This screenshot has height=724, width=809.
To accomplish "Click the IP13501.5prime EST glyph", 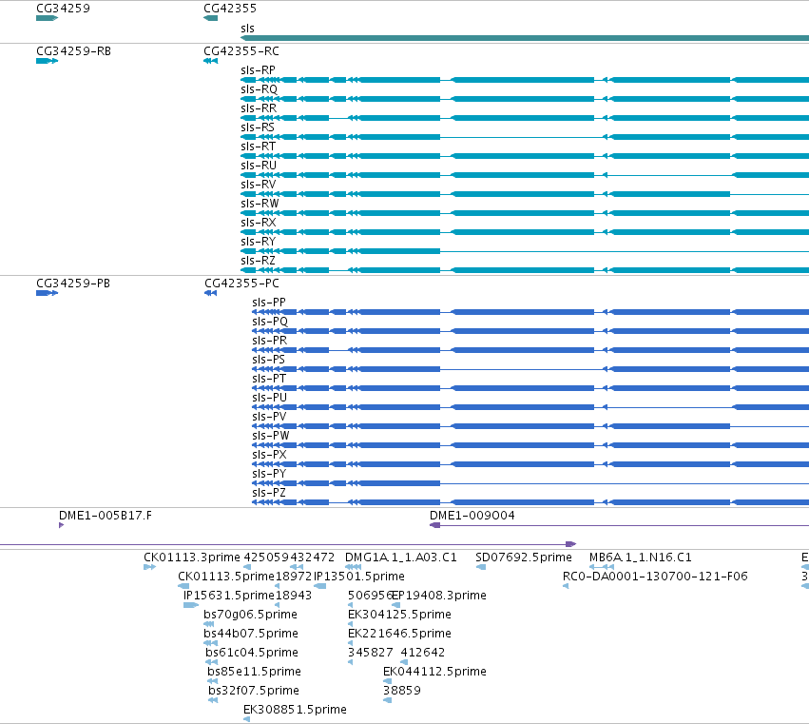I will tap(319, 586).
